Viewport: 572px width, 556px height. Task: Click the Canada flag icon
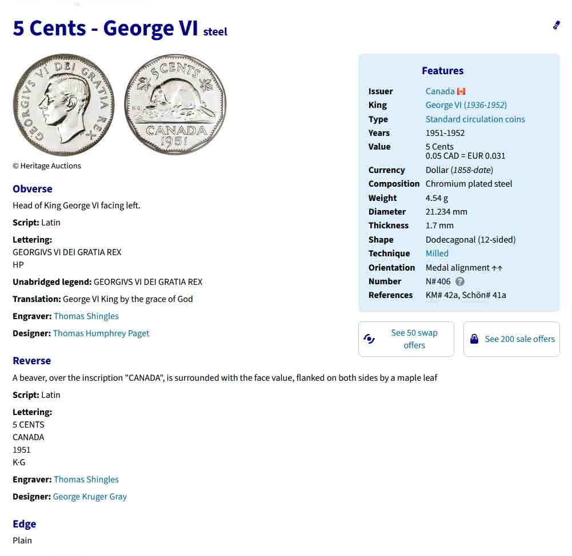tap(461, 91)
